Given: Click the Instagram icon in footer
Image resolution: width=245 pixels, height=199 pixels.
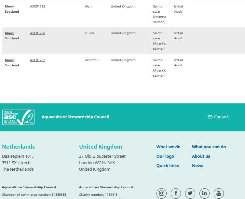Looking at the screenshot, I should point(161,193).
